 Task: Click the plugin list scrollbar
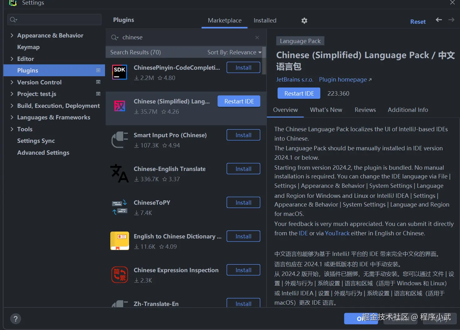click(264, 60)
